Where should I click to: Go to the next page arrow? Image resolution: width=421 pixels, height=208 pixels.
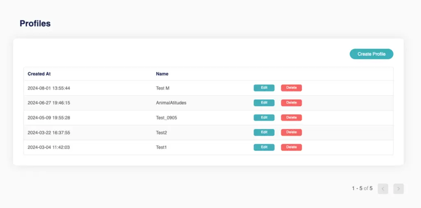tap(398, 189)
